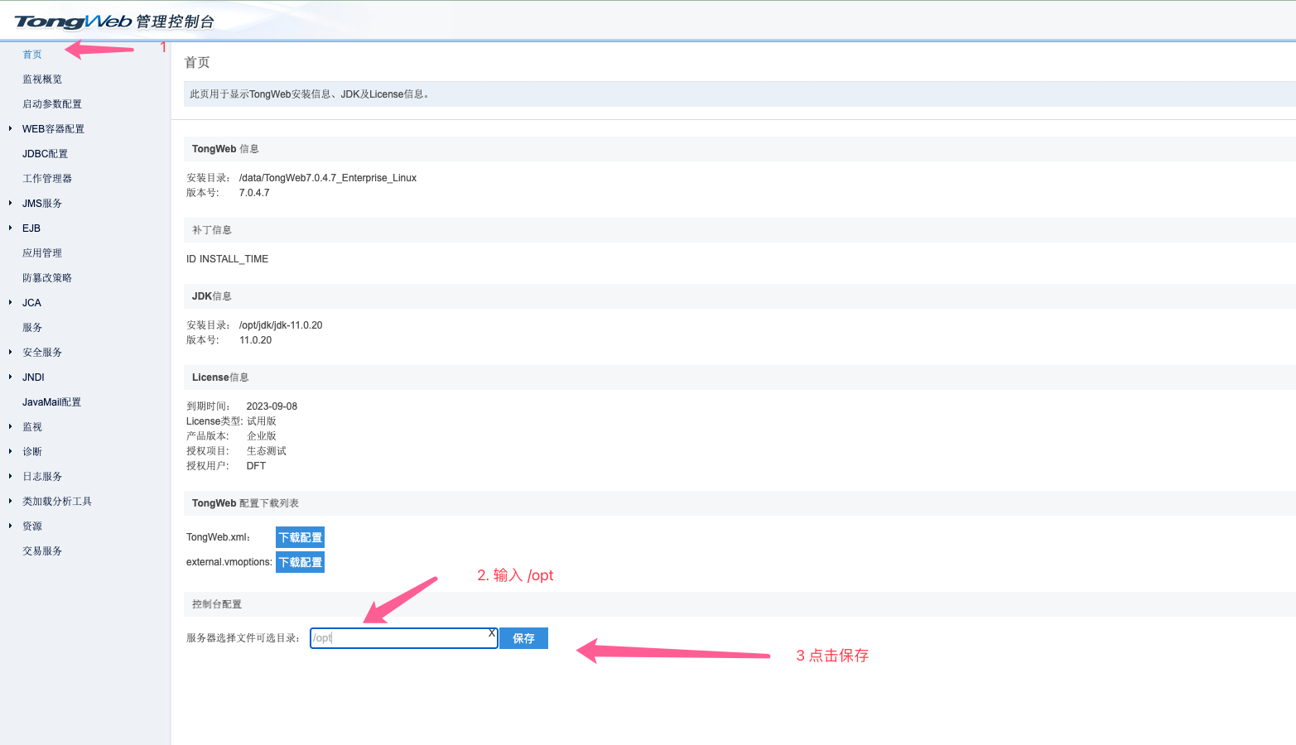Download the TongWeb.xml configuration
The image size is (1296, 745).
point(300,537)
